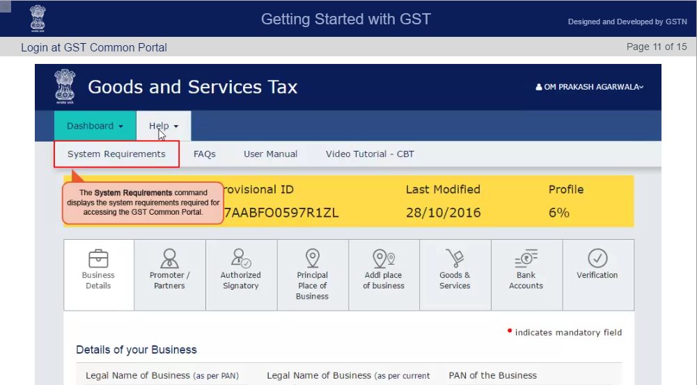Viewport: 697px width, 385px height.
Task: Click the Addl place of business pins icon
Action: [x=384, y=258]
